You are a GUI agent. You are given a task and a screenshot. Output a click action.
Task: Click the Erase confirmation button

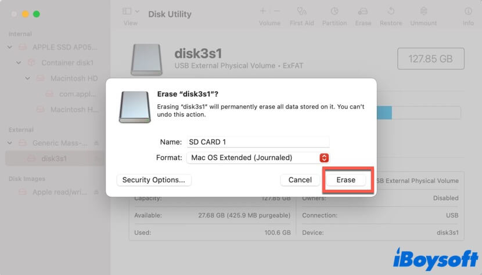click(346, 180)
